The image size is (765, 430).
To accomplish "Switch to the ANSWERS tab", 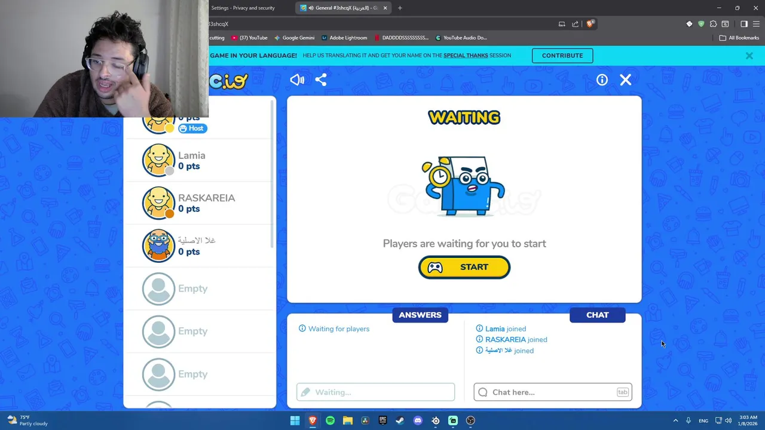I will (420, 315).
